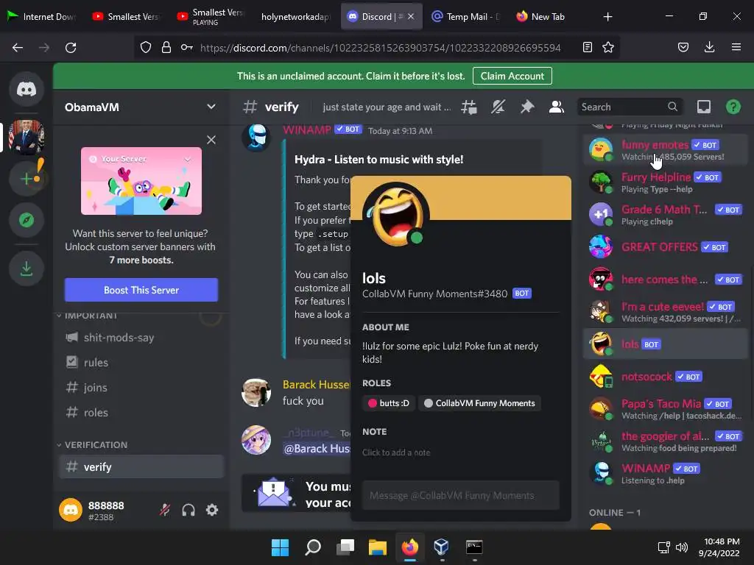Click to add a note on lols profile
The image size is (754, 565).
pyautogui.click(x=396, y=452)
